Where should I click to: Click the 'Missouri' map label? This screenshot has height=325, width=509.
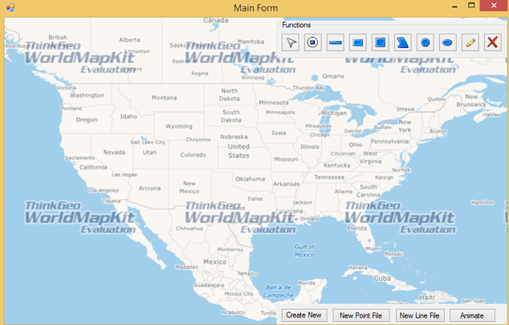pyautogui.click(x=286, y=159)
